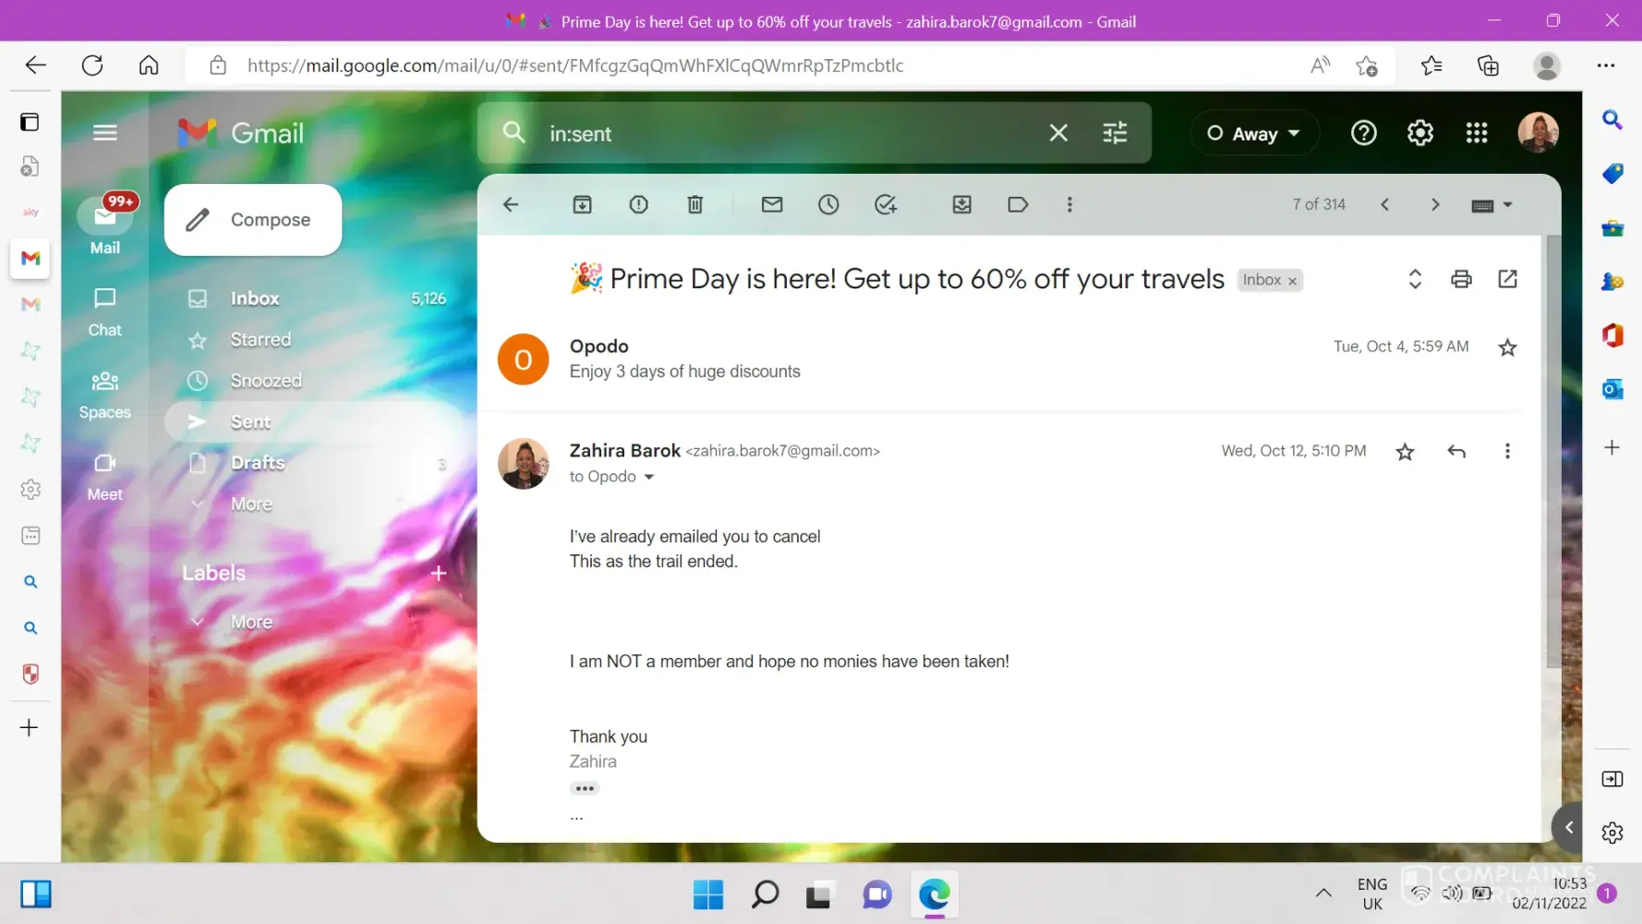Open the input tools keyboard dropdown

coord(1491,205)
